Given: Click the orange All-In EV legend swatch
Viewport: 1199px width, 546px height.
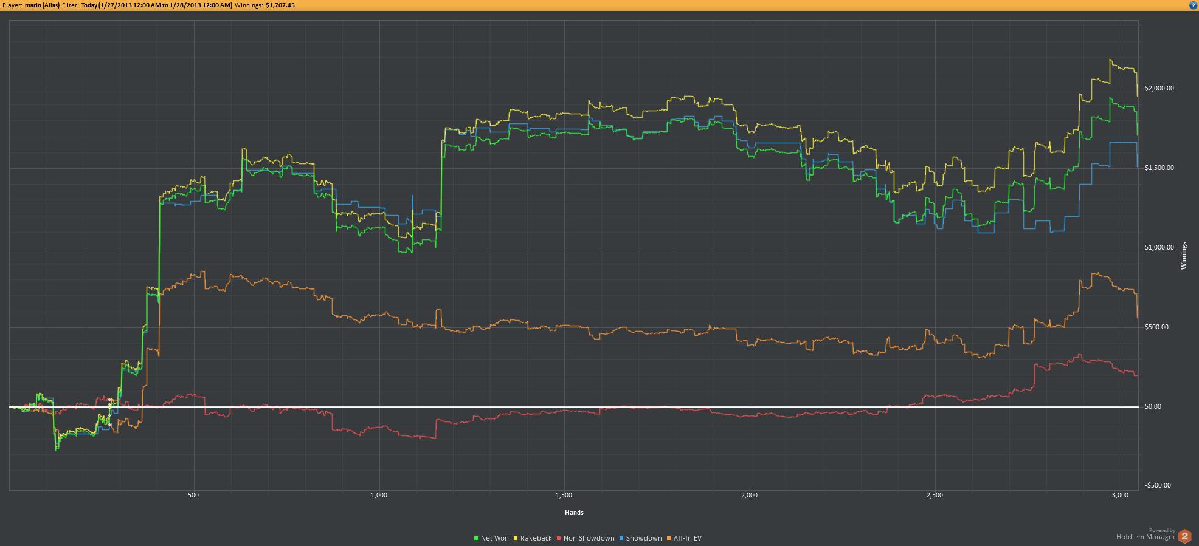Looking at the screenshot, I should coord(669,538).
